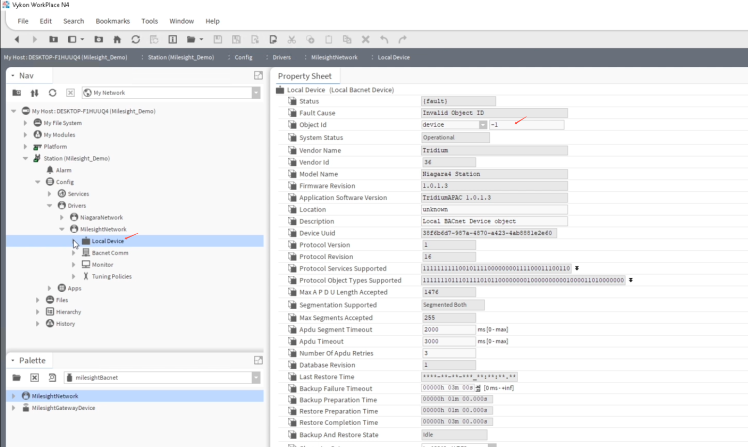Viewport: 748px width, 447px height.
Task: Click the Config breadcrumb
Action: [x=243, y=58]
